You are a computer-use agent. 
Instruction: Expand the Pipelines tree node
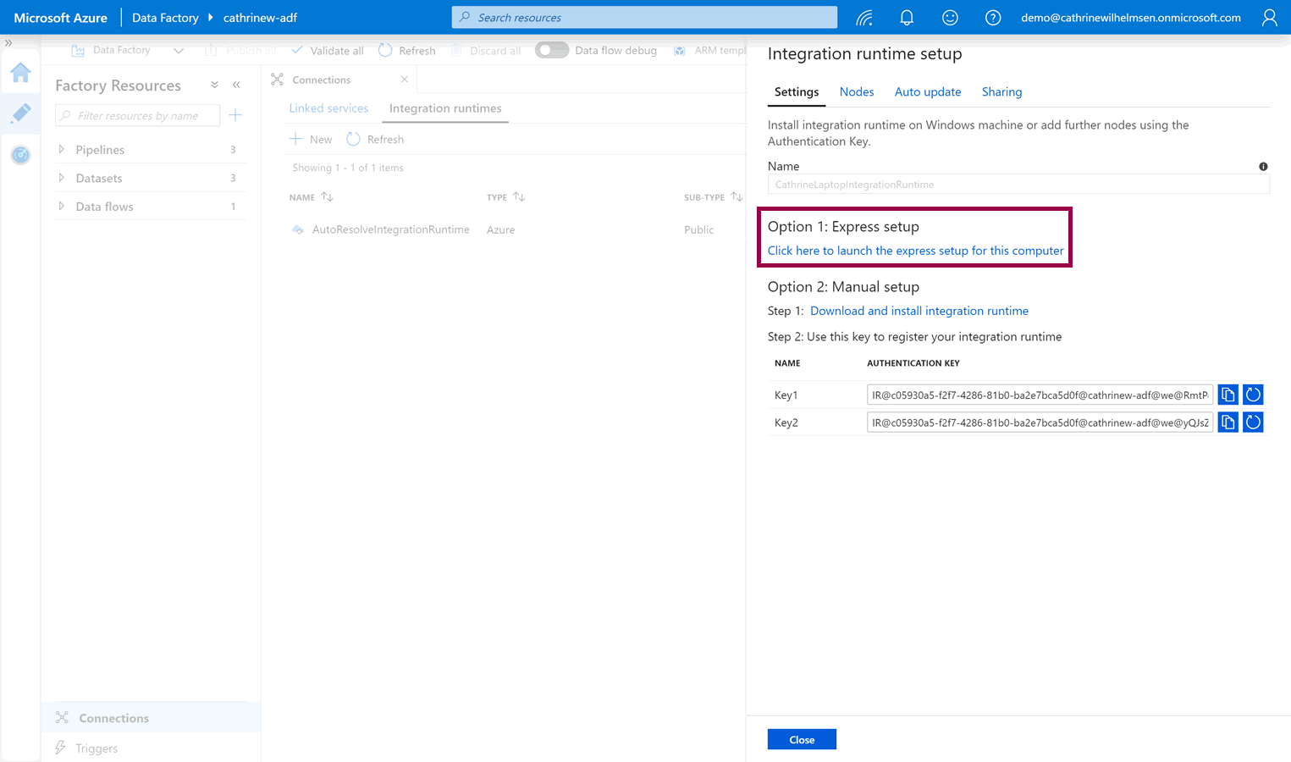[62, 150]
